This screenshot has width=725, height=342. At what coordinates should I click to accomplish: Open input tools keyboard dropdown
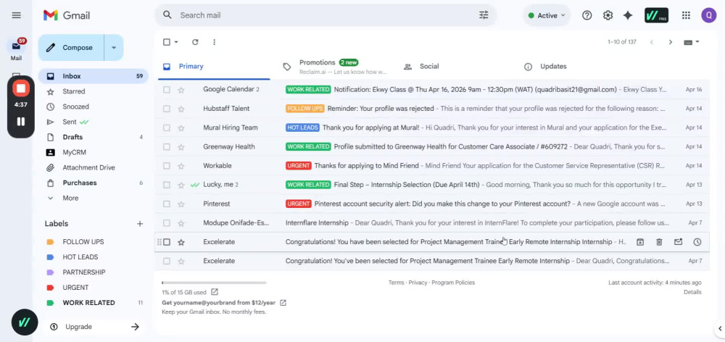[692, 42]
